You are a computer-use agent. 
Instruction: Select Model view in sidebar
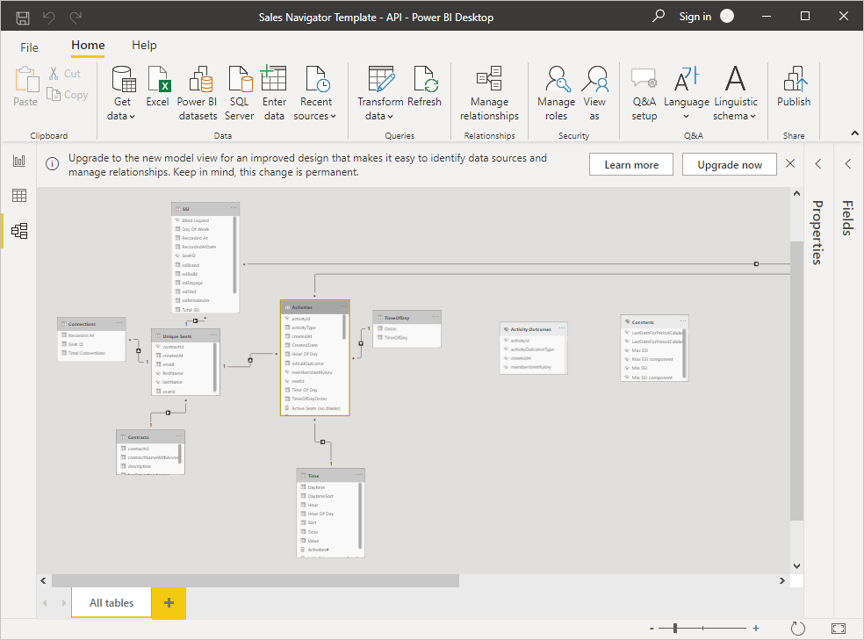(x=19, y=231)
